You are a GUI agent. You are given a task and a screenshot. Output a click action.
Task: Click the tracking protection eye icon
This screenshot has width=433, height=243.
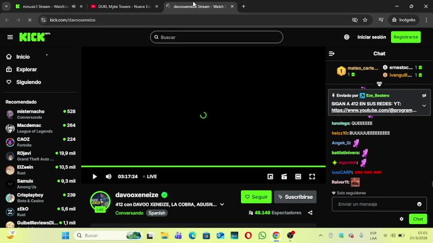pyautogui.click(x=355, y=20)
